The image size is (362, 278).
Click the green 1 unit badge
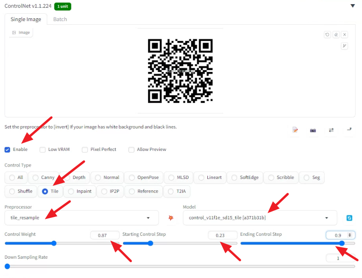point(62,6)
